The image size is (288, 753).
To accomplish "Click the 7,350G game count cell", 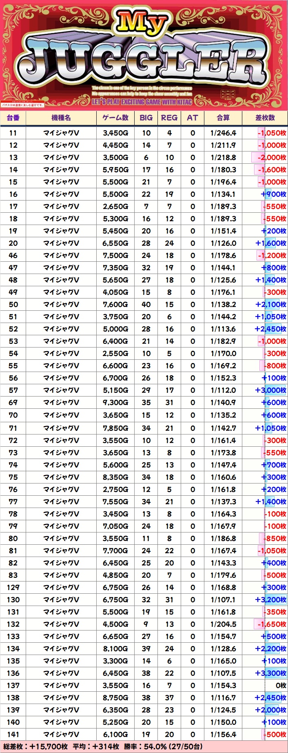I will [x=115, y=268].
